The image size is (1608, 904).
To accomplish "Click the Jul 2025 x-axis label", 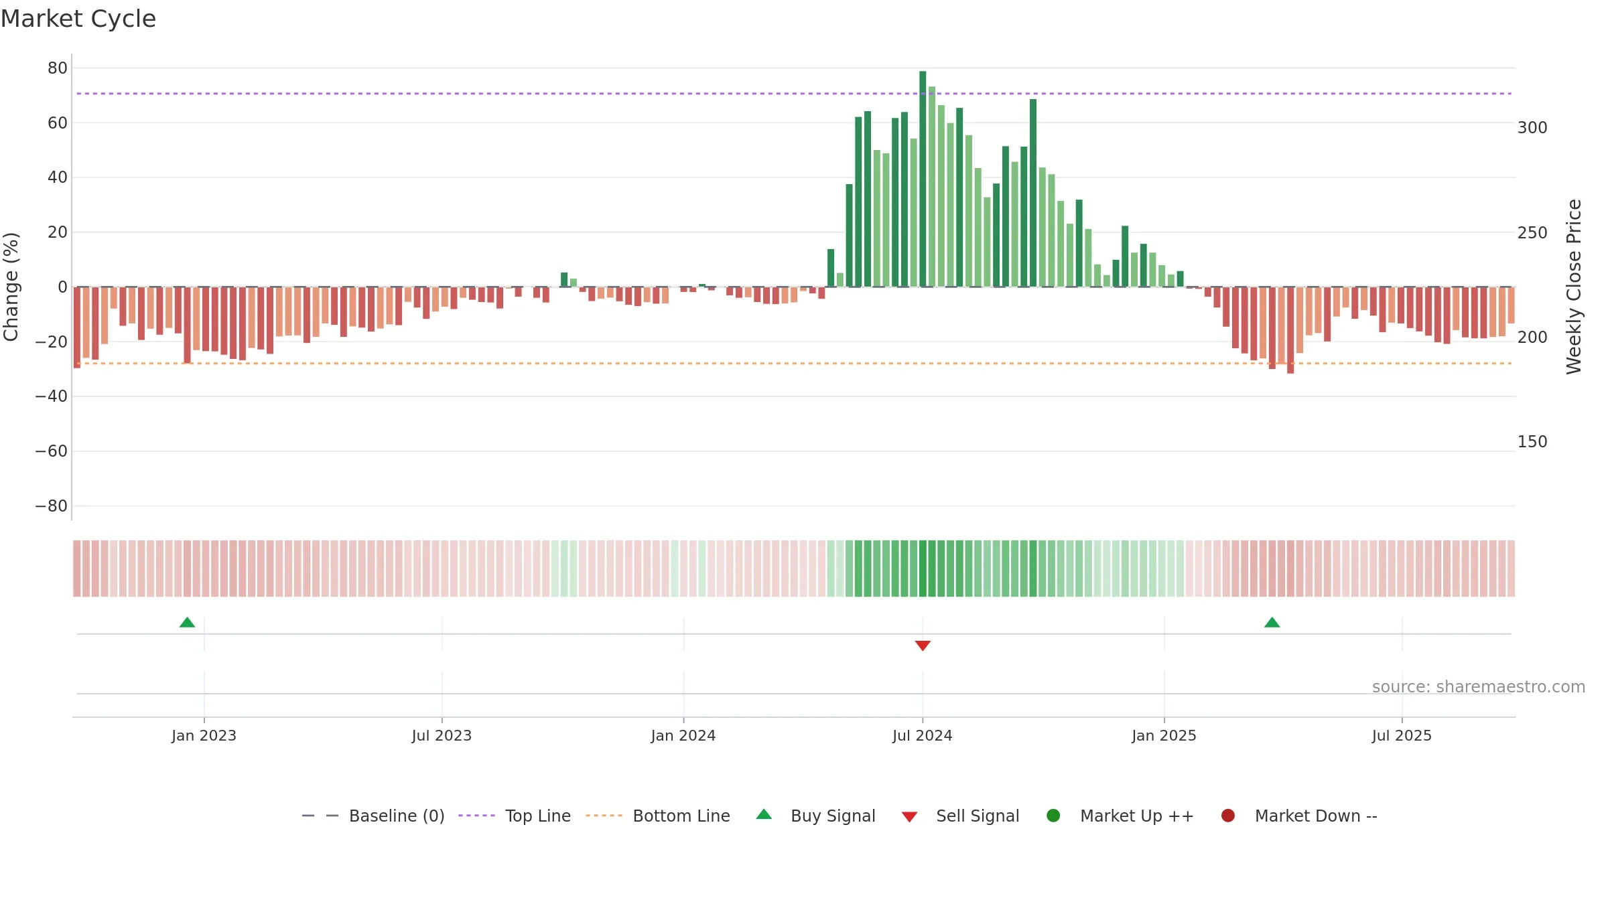I will 1402,735.
